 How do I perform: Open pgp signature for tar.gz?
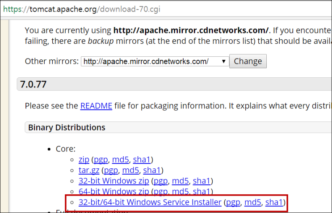point(111,170)
